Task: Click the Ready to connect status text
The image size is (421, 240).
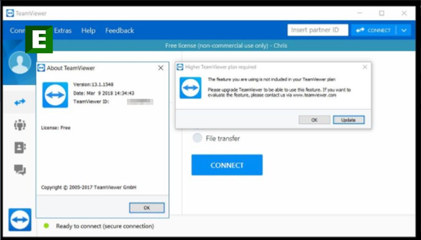Action: point(105,226)
